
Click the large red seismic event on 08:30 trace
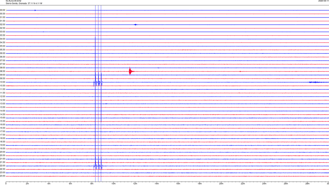pyautogui.click(x=131, y=71)
